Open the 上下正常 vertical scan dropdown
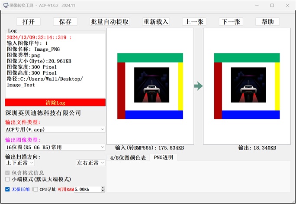This screenshot has width=296, height=204. coord(20,163)
